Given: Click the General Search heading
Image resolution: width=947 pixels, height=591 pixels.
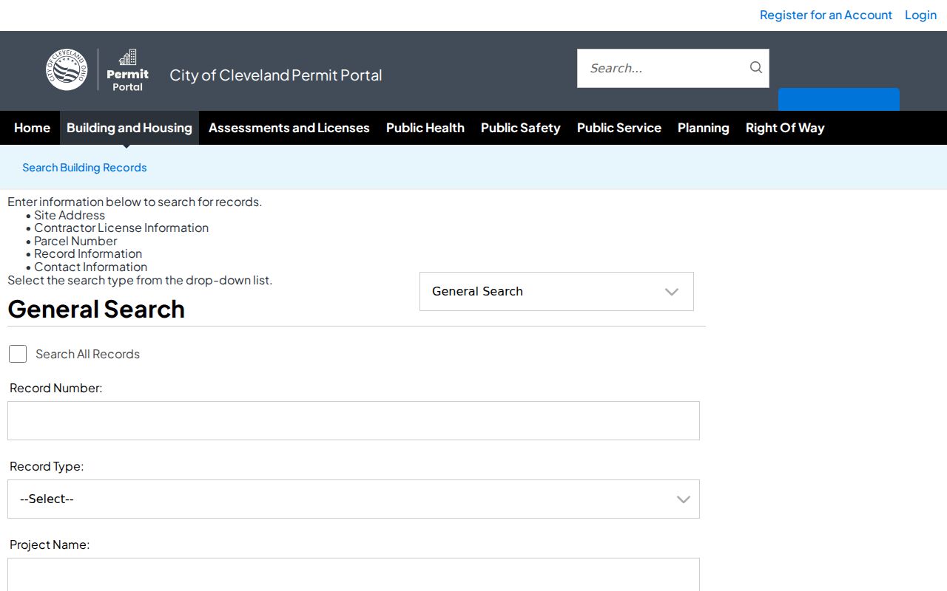Looking at the screenshot, I should click(x=96, y=309).
